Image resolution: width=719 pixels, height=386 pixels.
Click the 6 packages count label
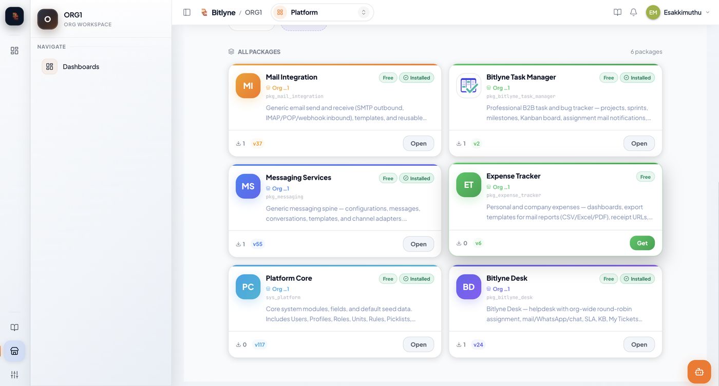coord(646,52)
